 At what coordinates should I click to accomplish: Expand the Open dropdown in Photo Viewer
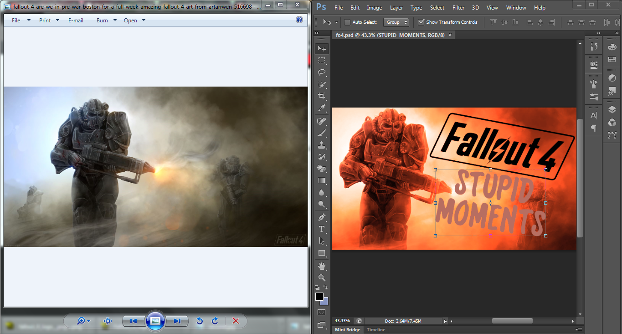[x=144, y=21]
